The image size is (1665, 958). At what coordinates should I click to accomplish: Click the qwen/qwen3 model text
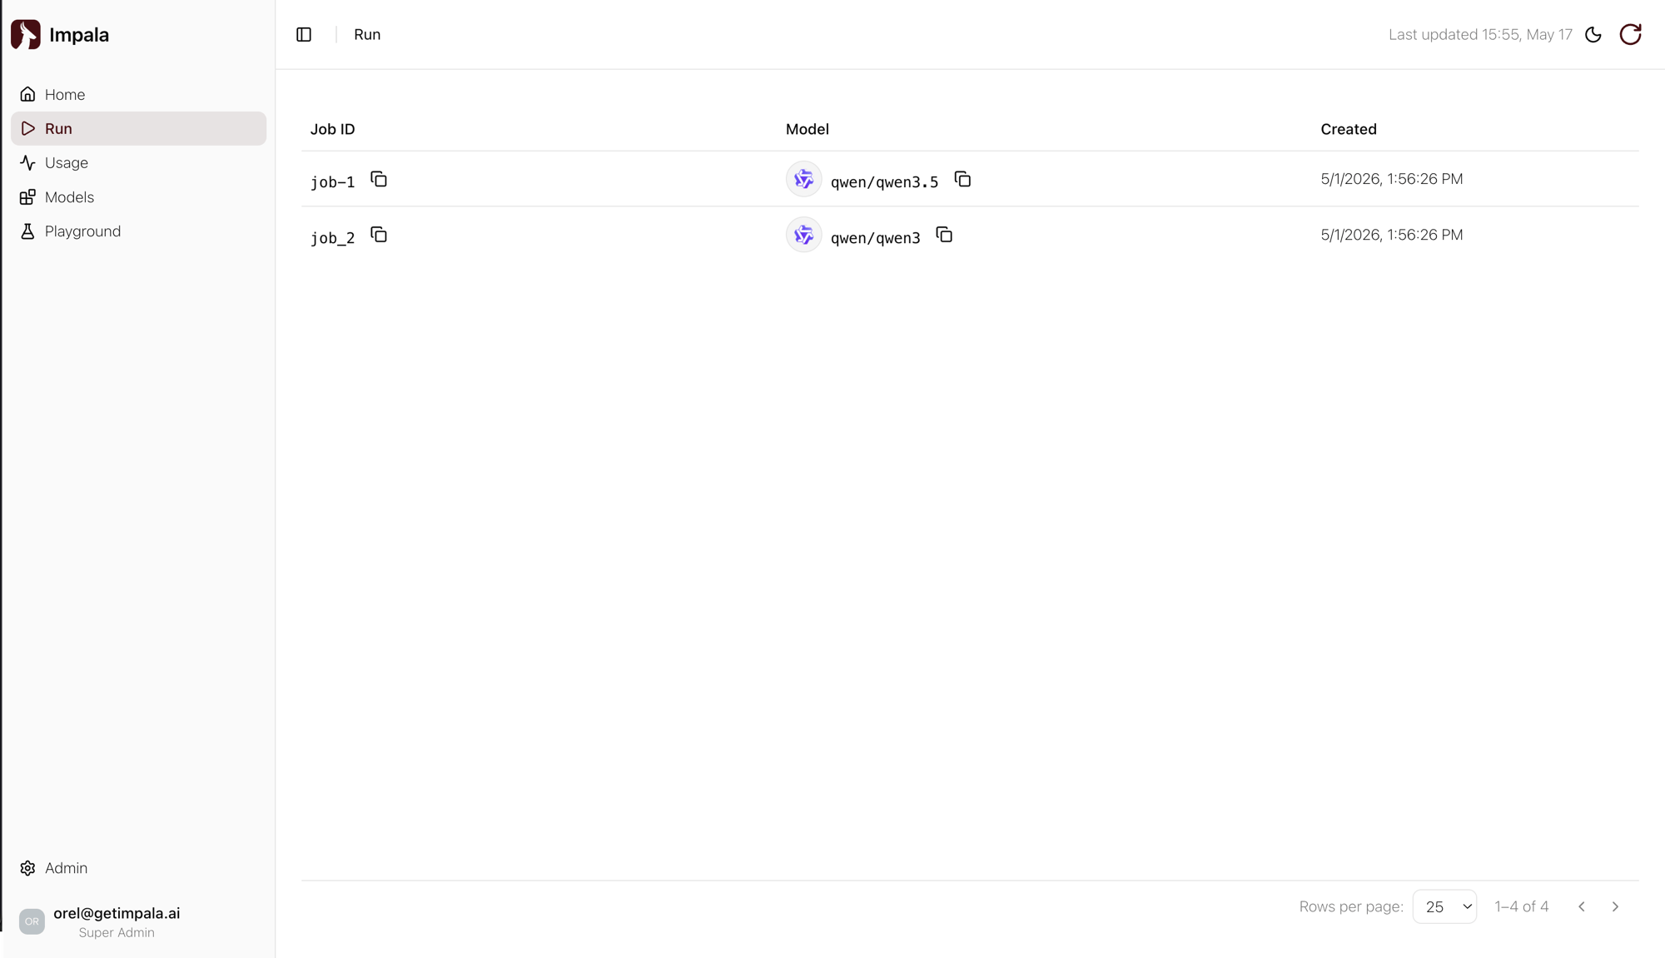(x=875, y=238)
